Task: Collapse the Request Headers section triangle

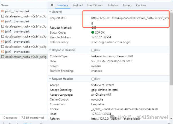Action: coord(50,79)
